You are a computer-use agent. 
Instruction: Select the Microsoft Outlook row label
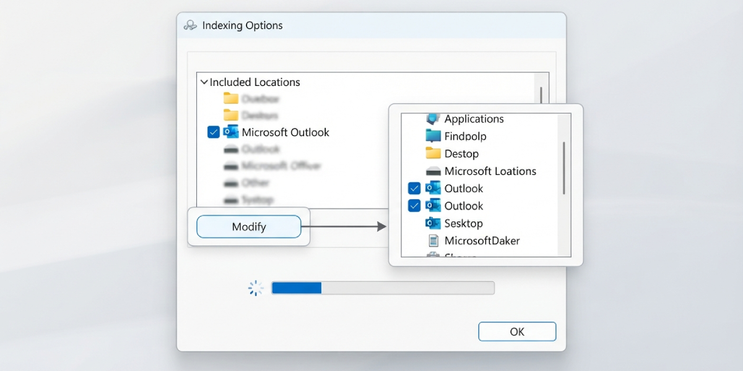click(x=285, y=132)
